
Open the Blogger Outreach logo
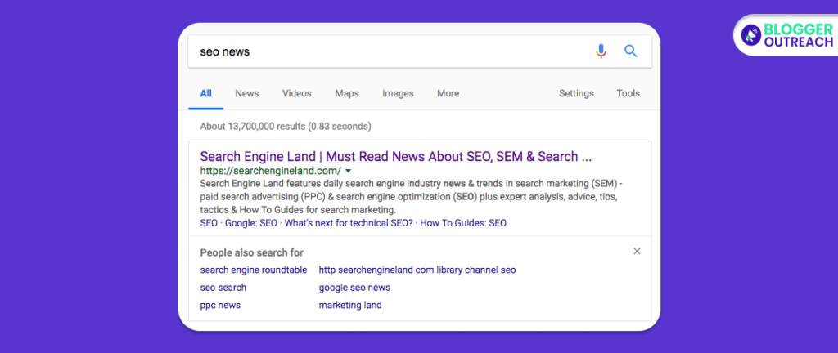786,34
